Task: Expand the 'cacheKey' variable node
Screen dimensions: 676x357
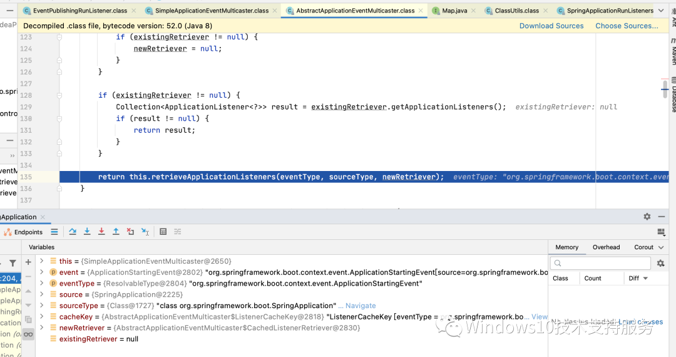Action: click(x=42, y=316)
